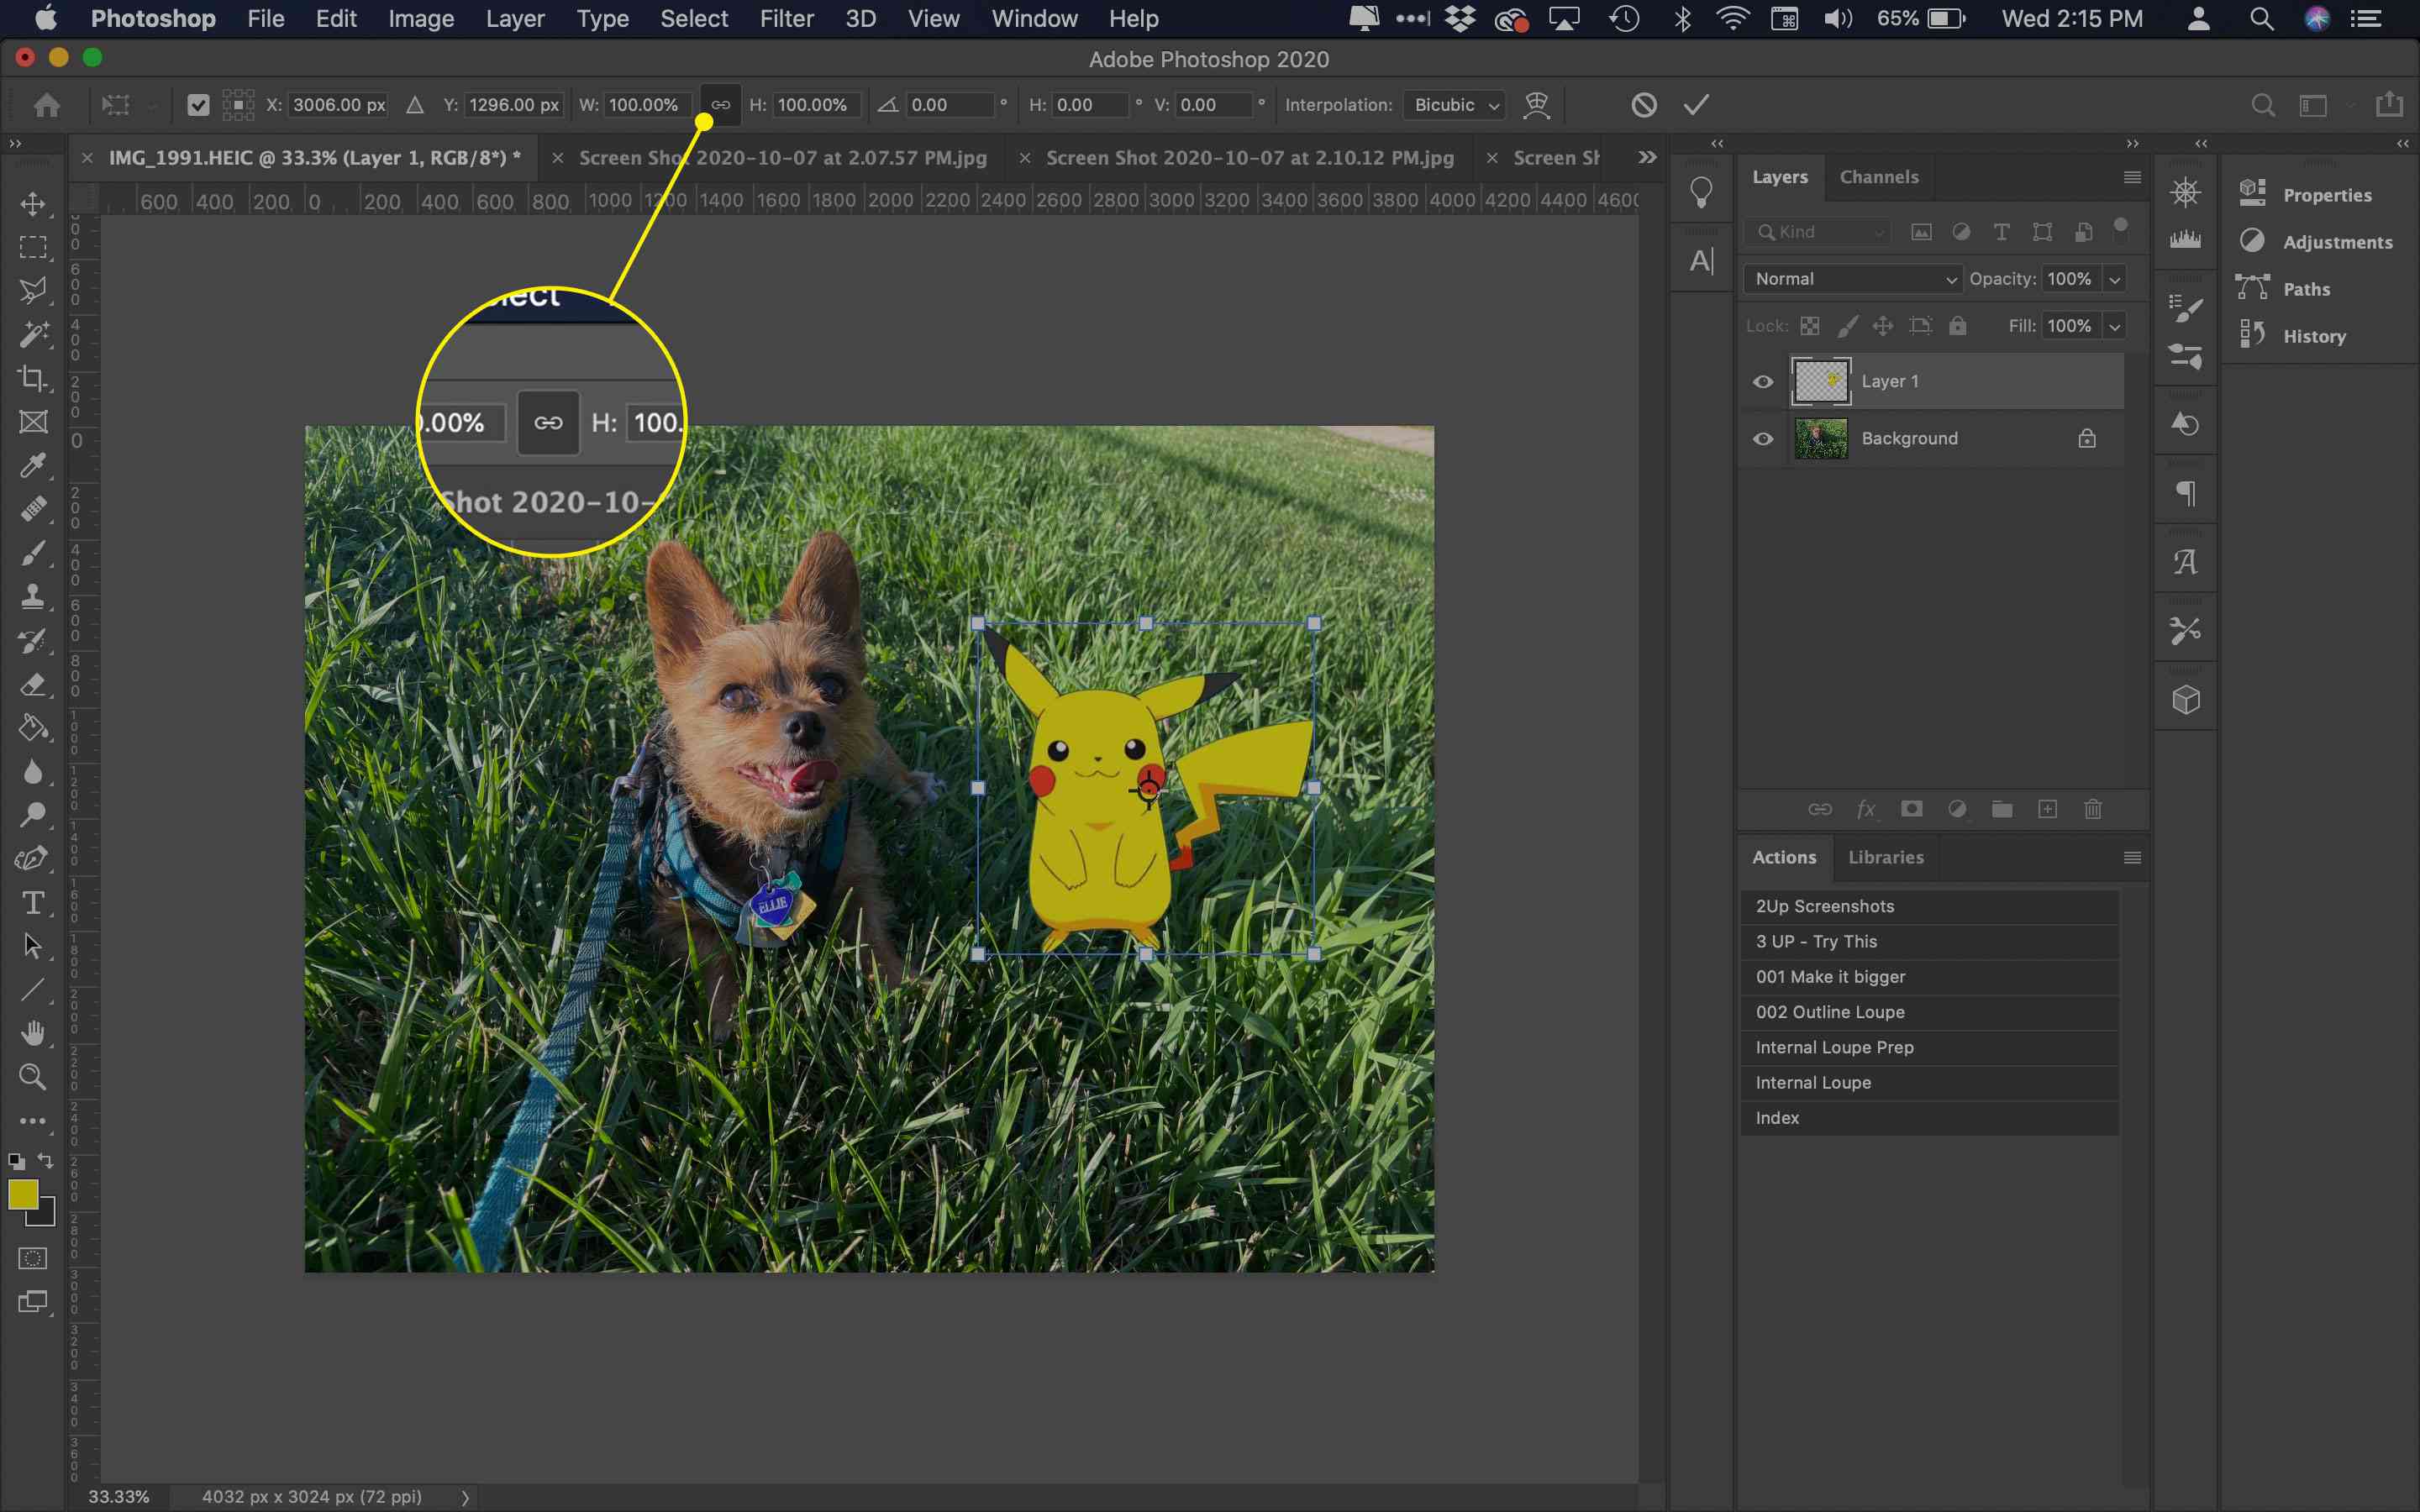Select the Path Selection tool
Image resolution: width=2420 pixels, height=1512 pixels.
click(x=33, y=946)
